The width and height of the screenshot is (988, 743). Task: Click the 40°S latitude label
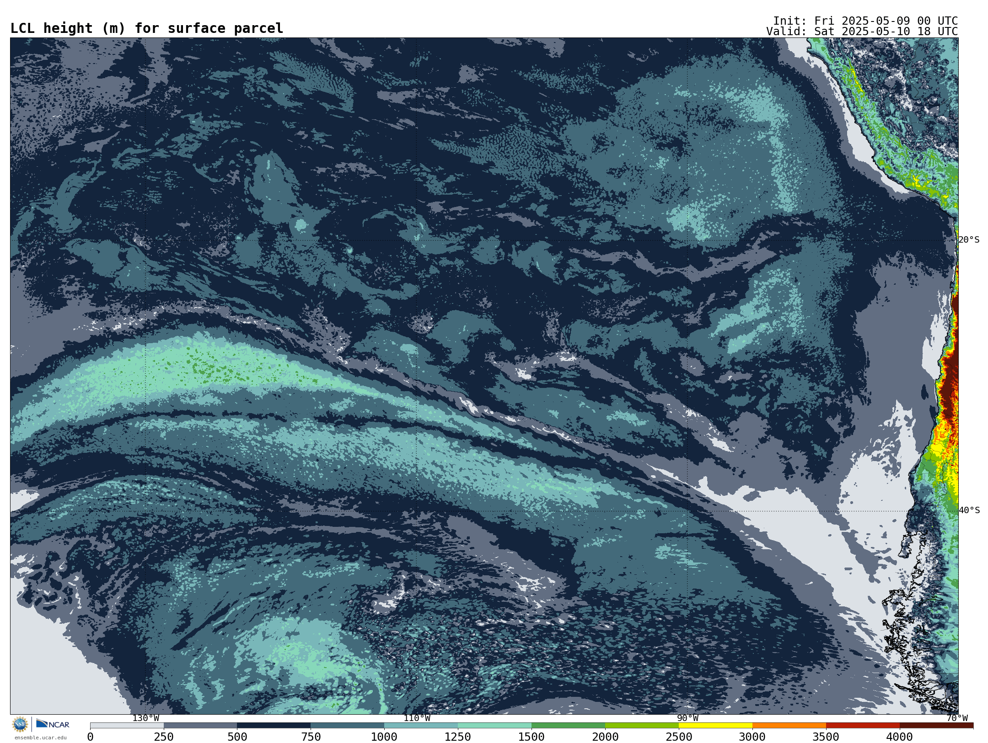(x=969, y=510)
